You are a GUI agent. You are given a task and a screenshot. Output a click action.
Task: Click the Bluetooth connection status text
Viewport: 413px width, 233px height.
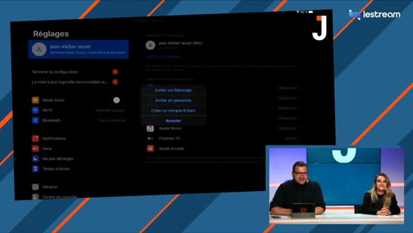pyautogui.click(x=112, y=120)
